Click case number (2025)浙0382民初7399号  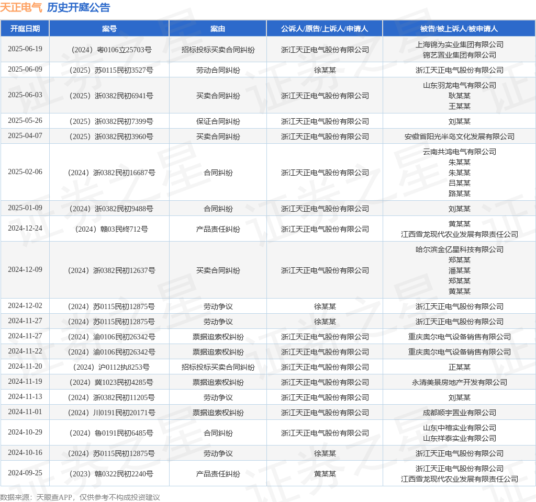pyautogui.click(x=109, y=121)
